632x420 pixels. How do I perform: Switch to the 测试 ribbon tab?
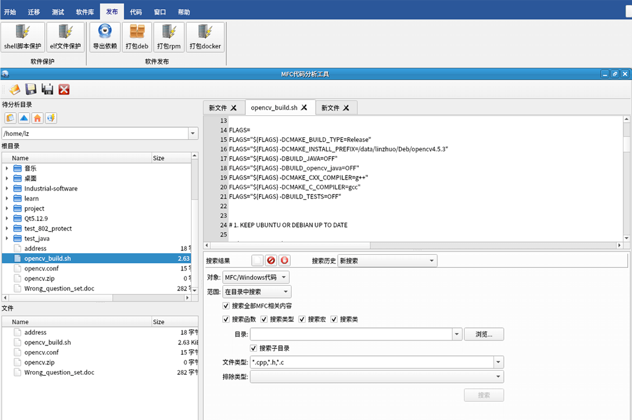point(58,12)
